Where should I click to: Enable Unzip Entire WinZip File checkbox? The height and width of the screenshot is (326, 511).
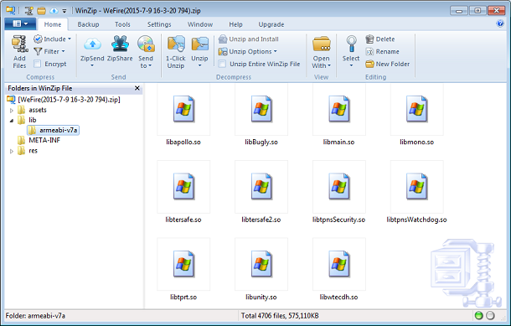[222, 64]
